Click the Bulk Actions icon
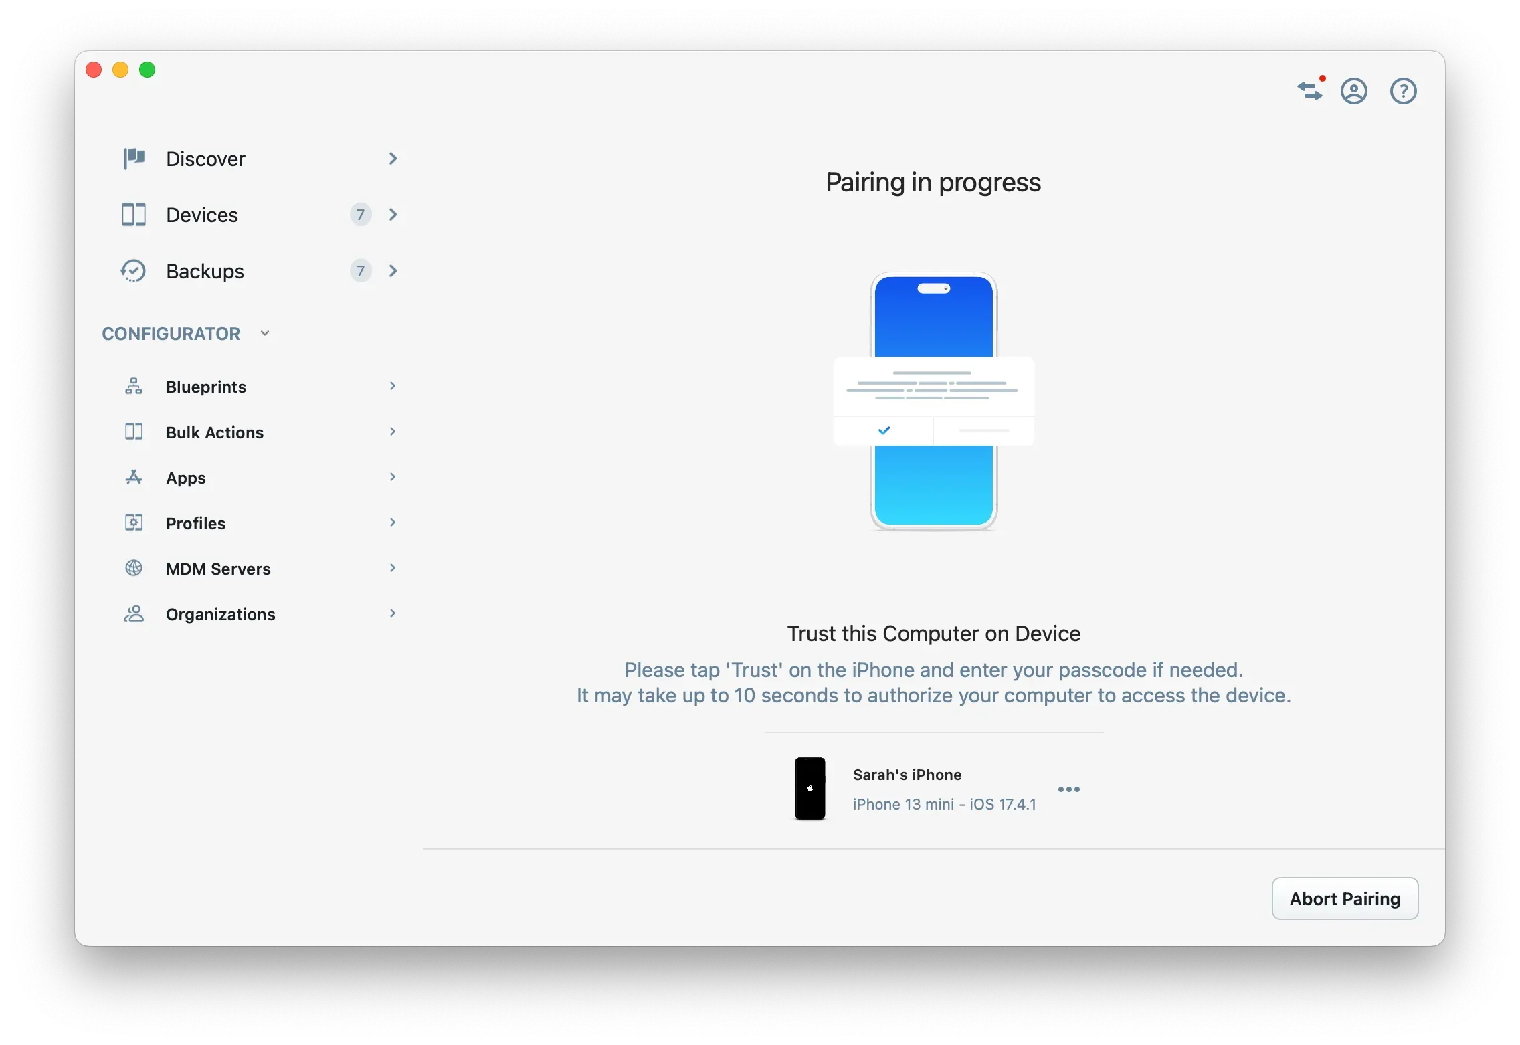Viewport: 1520px width, 1045px height. point(134,432)
